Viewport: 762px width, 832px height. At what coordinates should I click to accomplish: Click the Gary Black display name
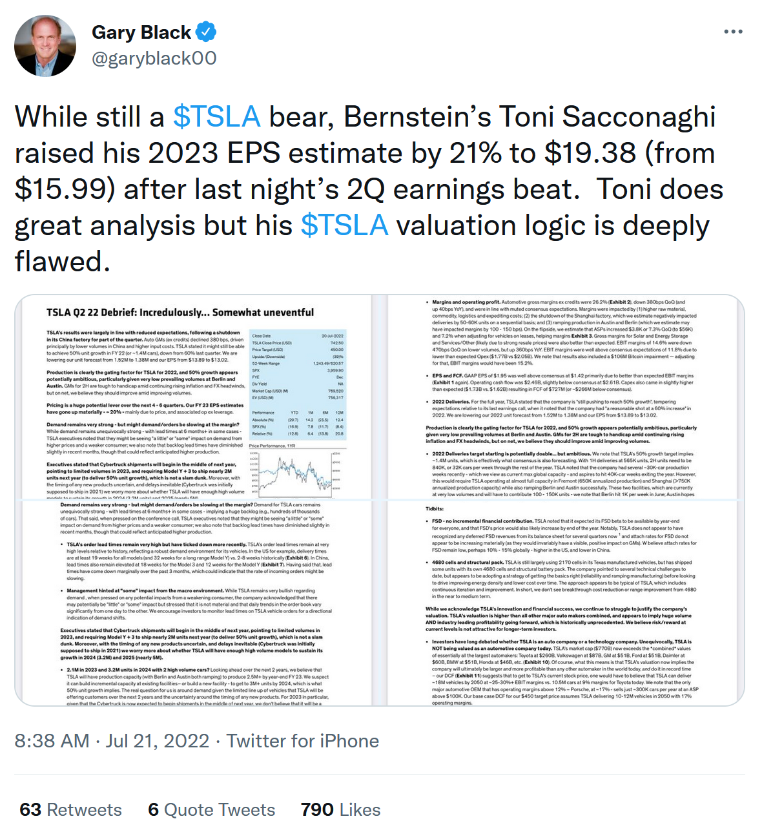141,32
